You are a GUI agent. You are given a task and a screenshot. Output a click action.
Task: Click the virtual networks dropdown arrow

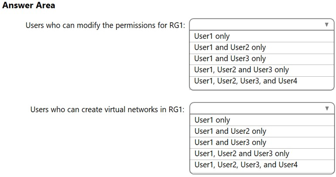(x=326, y=109)
